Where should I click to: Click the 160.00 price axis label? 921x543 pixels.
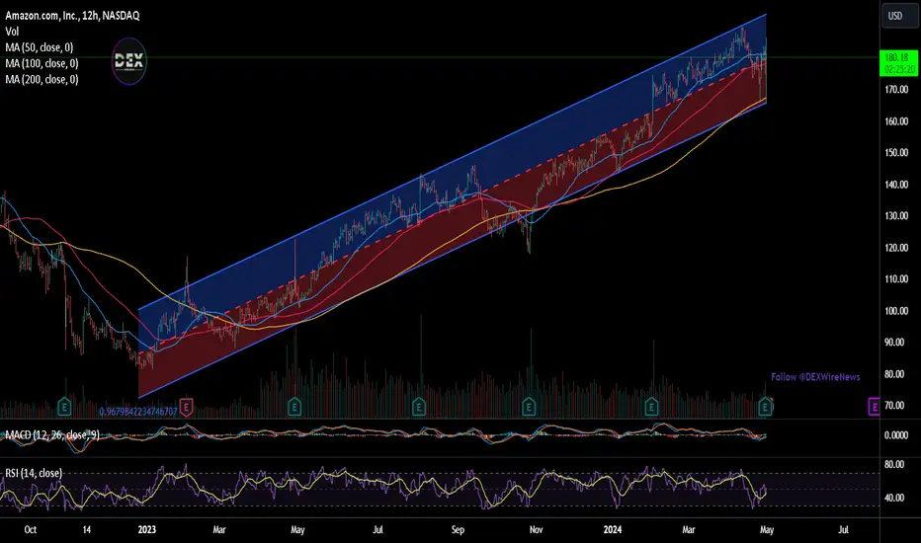(x=896, y=120)
